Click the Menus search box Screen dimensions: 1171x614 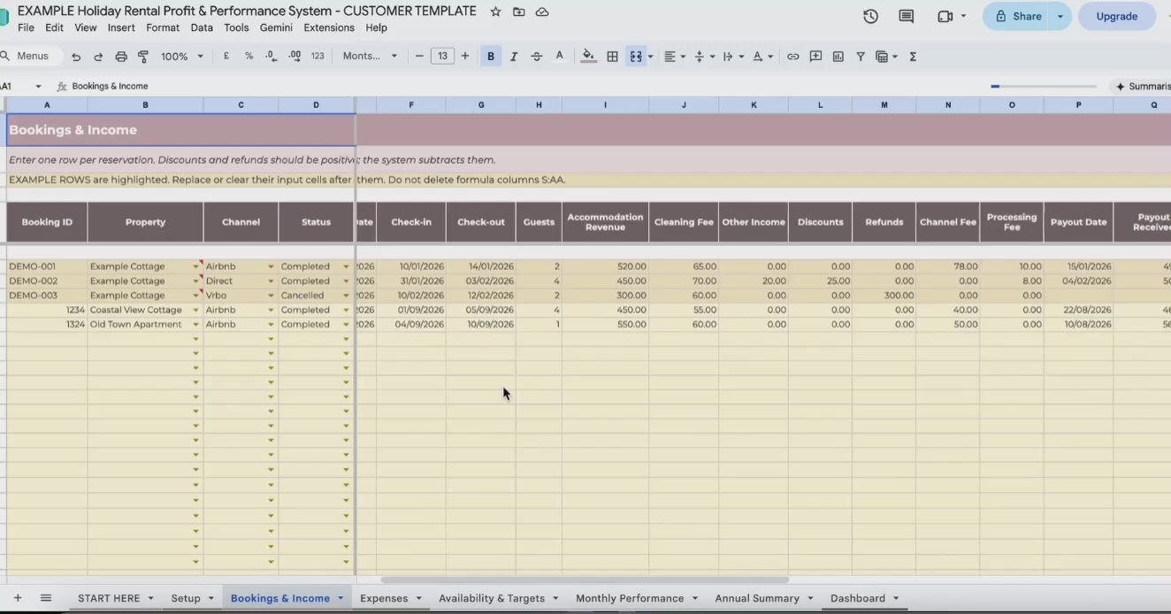[x=31, y=56]
